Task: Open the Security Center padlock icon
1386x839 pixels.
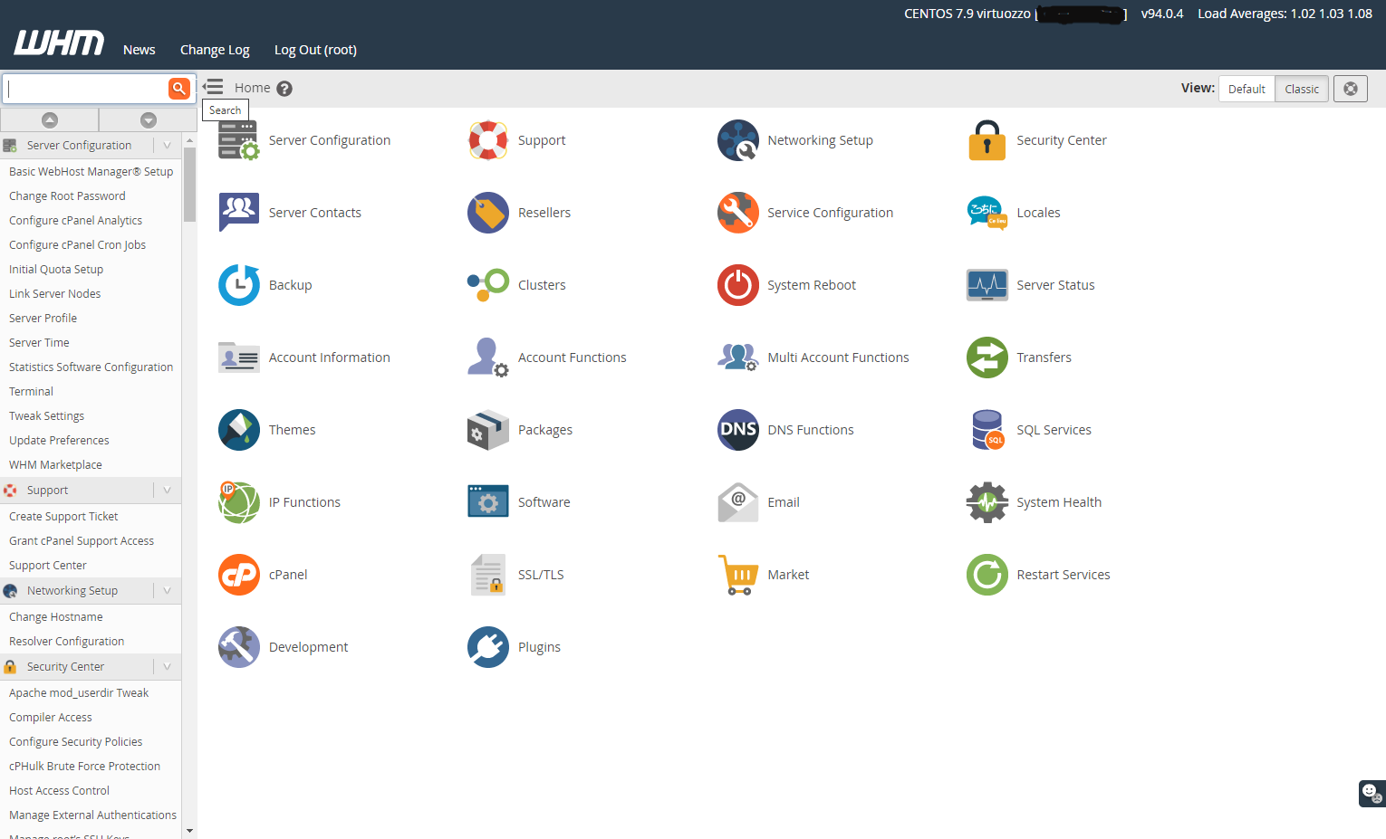Action: tap(987, 140)
